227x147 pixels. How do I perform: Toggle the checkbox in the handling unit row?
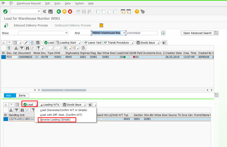(101, 119)
